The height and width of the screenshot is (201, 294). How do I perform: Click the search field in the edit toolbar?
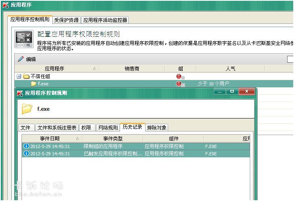290,59
